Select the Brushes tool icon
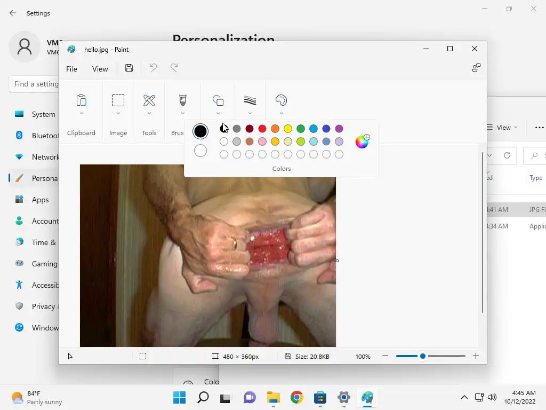Image resolution: width=546 pixels, height=410 pixels. point(182,100)
